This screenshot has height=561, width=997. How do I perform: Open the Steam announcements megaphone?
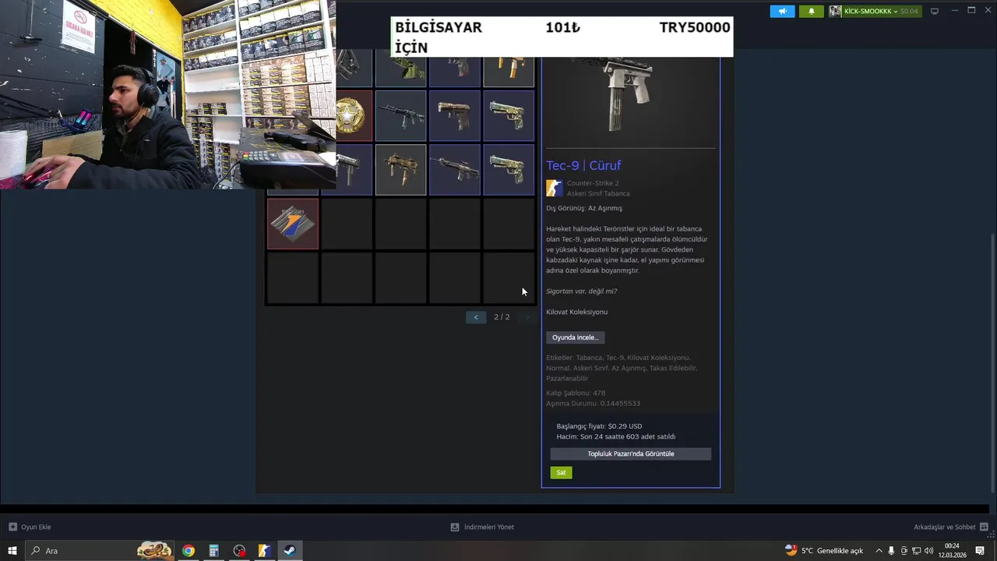[782, 11]
